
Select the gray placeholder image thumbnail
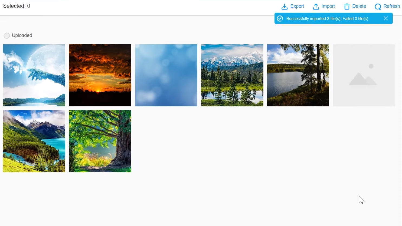pos(364,75)
